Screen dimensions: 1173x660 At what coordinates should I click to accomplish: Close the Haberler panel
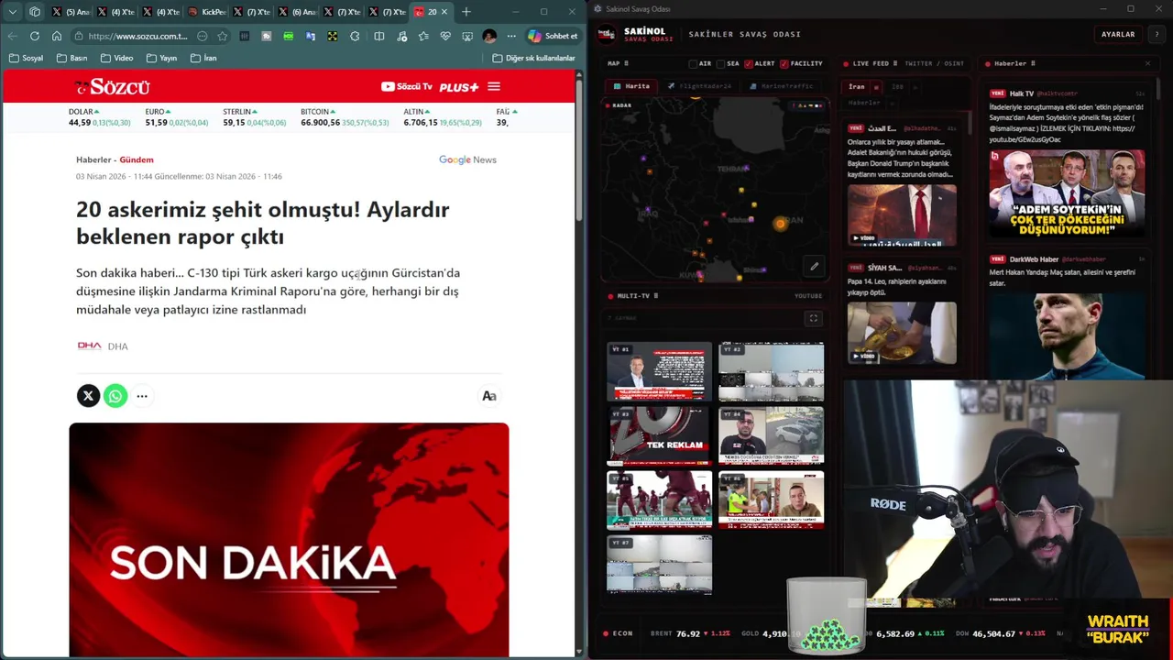coord(1147,63)
